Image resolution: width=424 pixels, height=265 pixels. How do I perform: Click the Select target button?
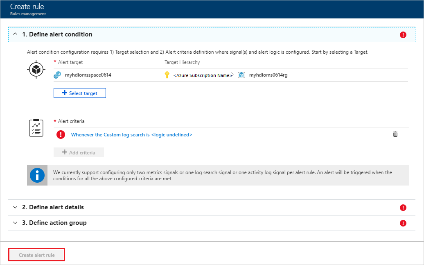point(80,93)
